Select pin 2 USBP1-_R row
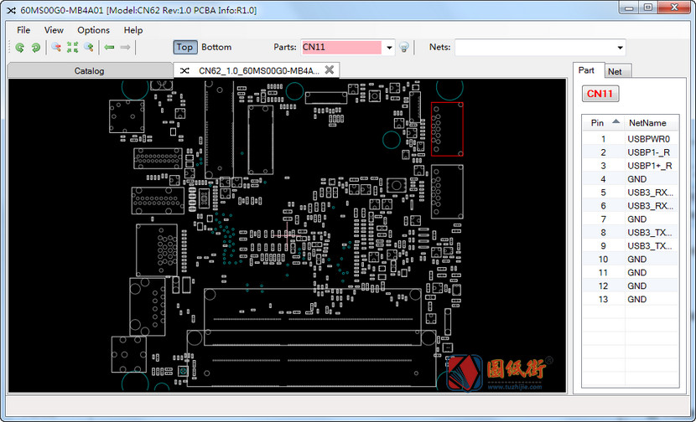 click(x=631, y=152)
